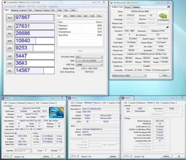Click OK in the Memory CPU-Z window

click(x=179, y=156)
